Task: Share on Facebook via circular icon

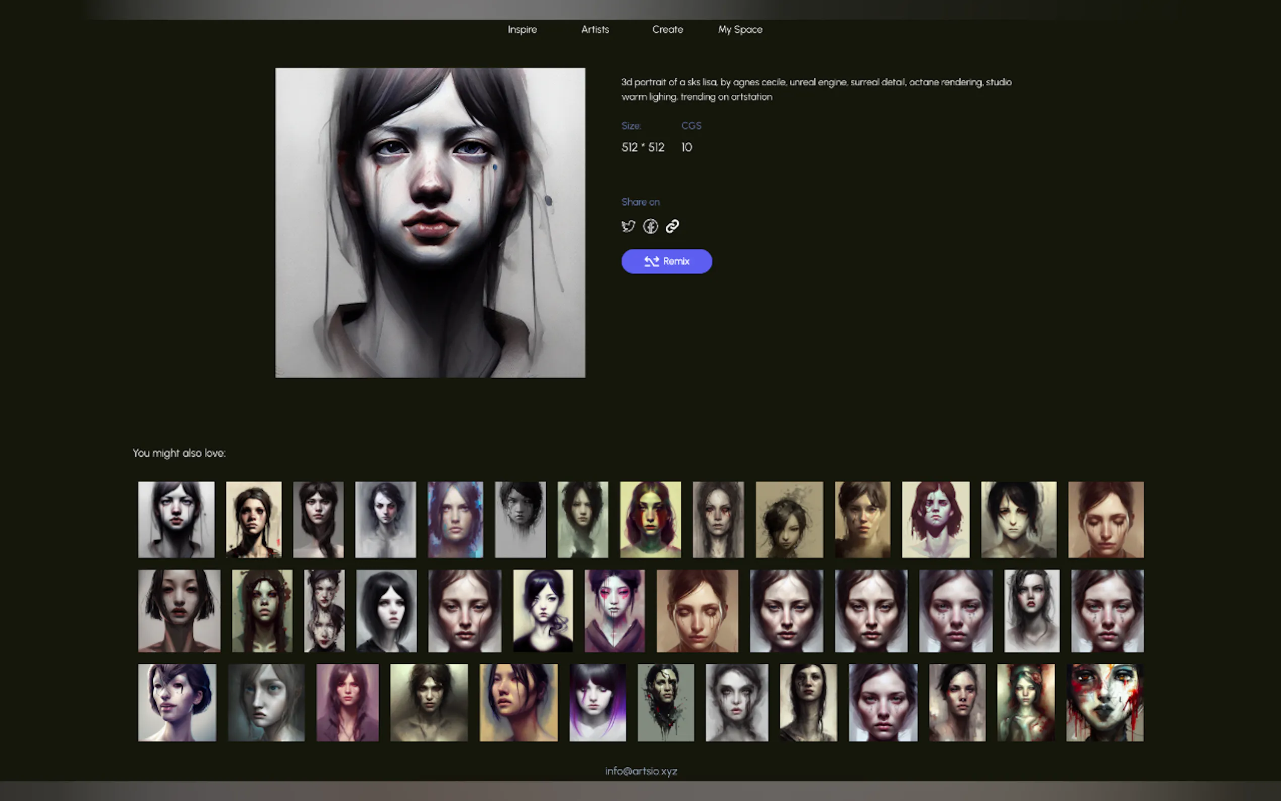Action: pyautogui.click(x=650, y=226)
